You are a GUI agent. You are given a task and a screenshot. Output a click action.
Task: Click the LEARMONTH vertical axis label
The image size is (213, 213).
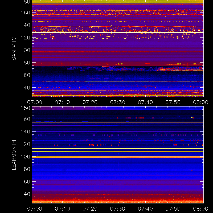pyautogui.click(x=14, y=155)
